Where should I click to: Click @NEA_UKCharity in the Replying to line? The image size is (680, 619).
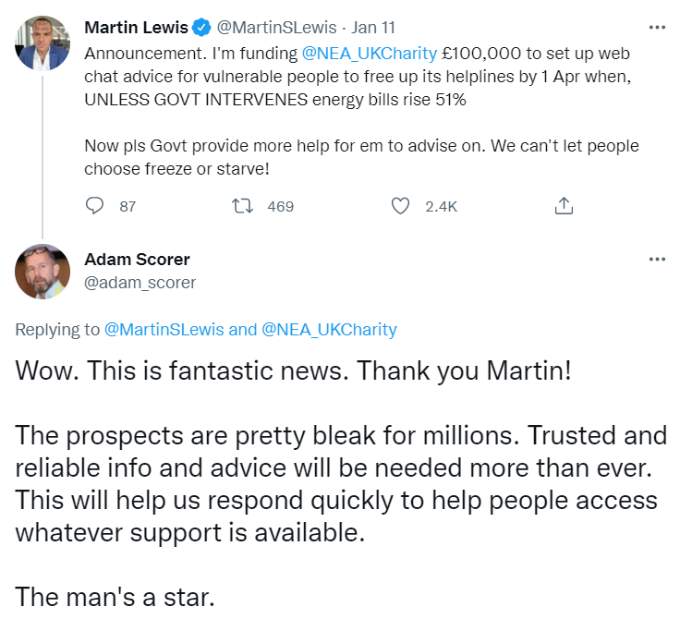[x=329, y=329]
